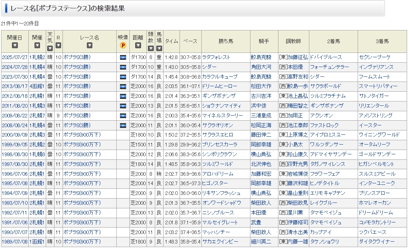Image resolution: width=410 pixels, height=250 pixels.
Task: Open third-place セクシーブーケ link
Action: tap(375, 57)
